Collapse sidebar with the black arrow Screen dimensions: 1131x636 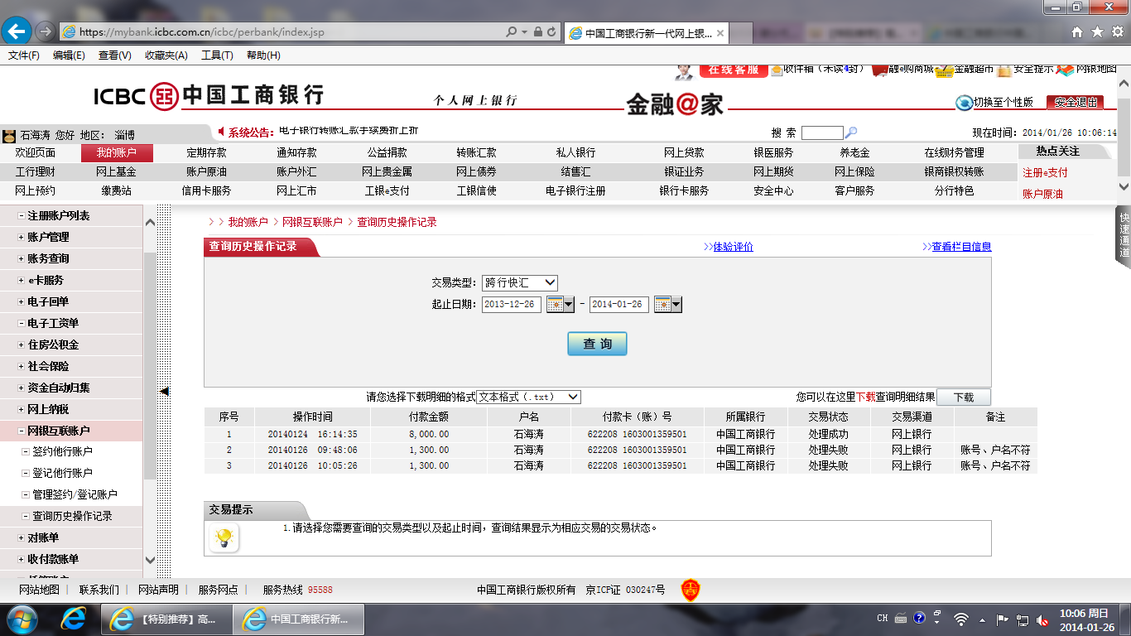tap(164, 391)
